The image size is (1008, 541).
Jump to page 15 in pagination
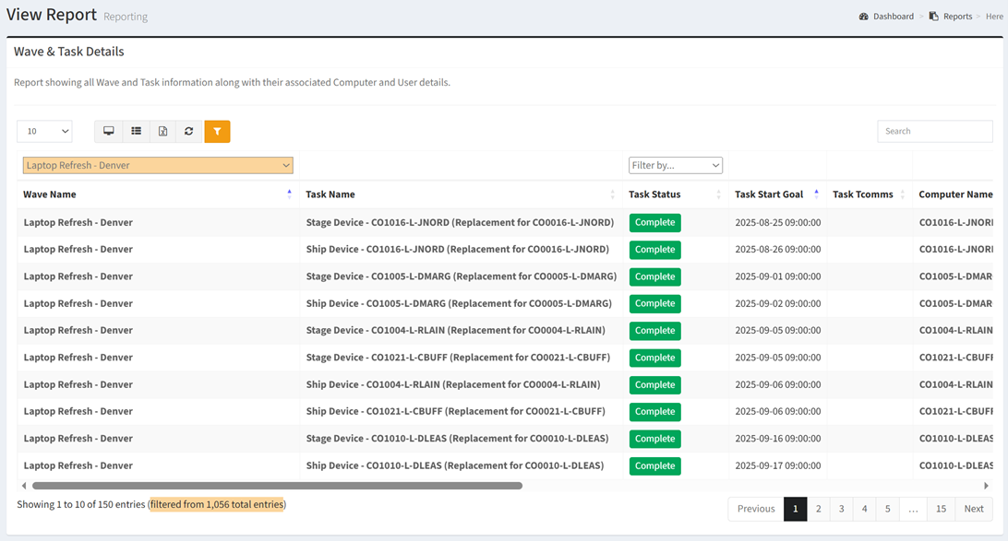click(x=941, y=509)
